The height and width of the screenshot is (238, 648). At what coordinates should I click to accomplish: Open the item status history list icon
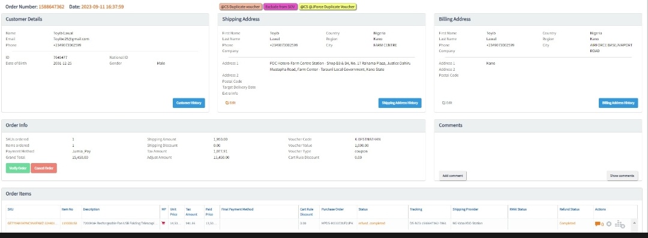click(x=619, y=224)
